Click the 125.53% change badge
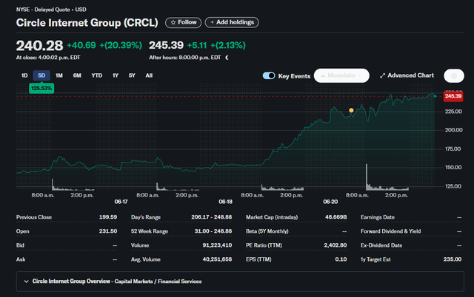The image size is (474, 297). coord(41,89)
